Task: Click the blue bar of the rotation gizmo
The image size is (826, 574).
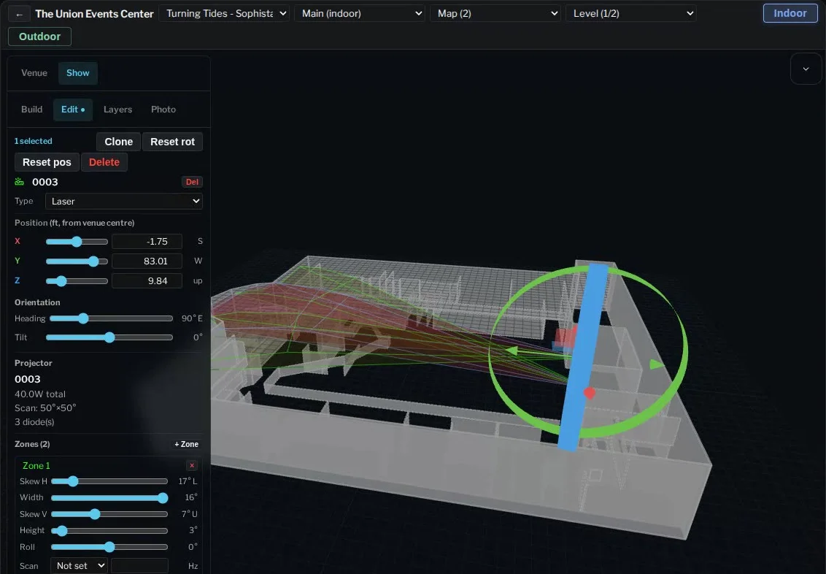Action: 583,357
